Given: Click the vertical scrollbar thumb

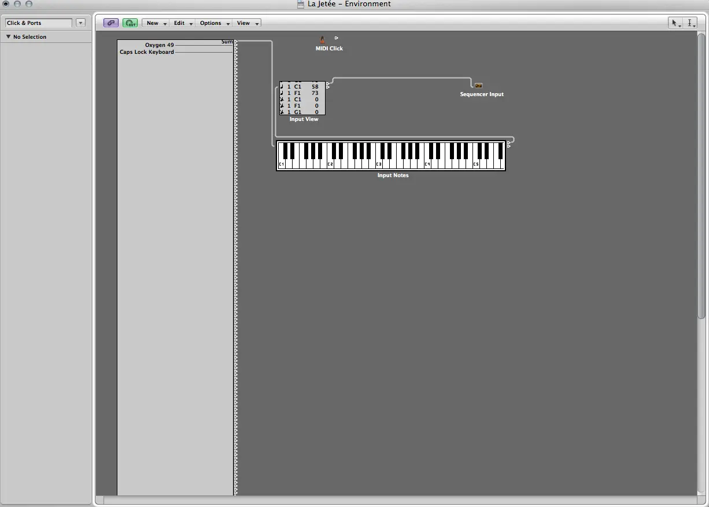Looking at the screenshot, I should coord(701,175).
